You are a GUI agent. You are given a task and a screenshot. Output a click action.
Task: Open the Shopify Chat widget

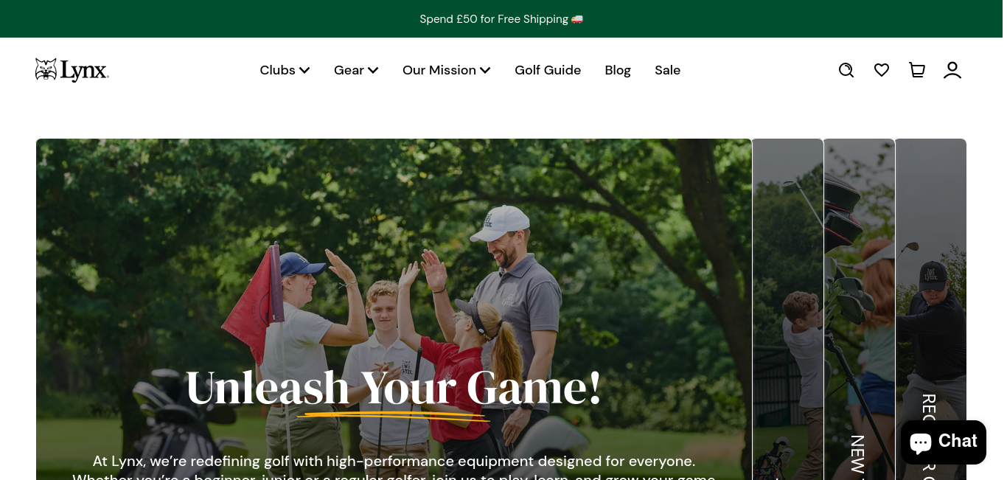pos(943,442)
